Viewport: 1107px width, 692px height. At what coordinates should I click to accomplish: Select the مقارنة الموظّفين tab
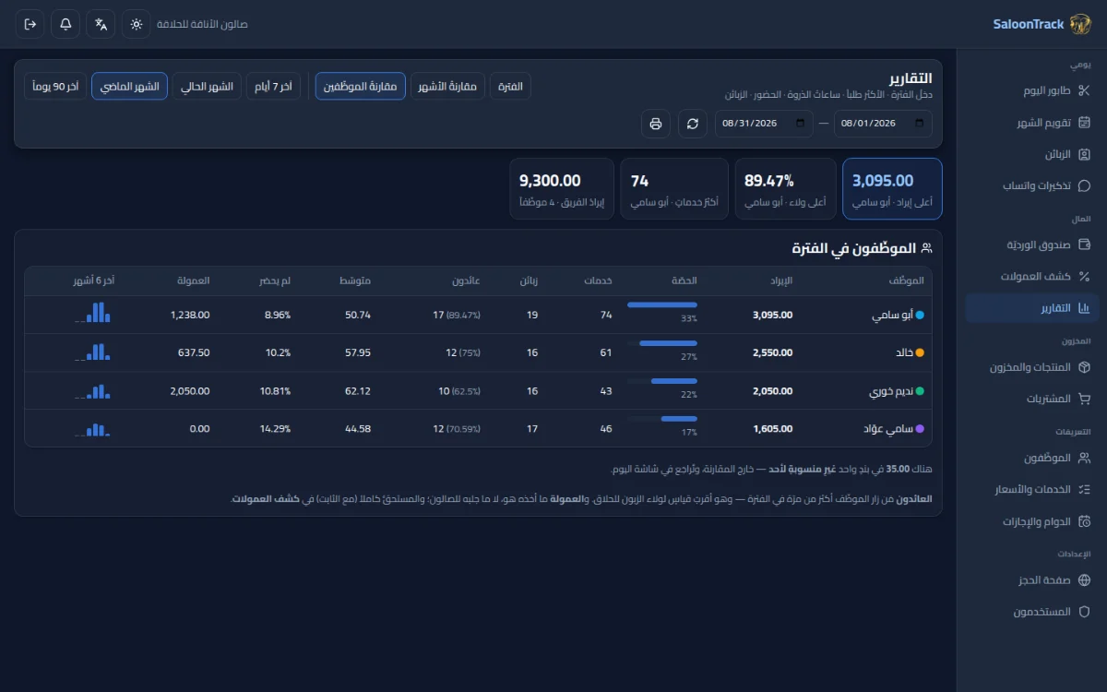pyautogui.click(x=360, y=86)
